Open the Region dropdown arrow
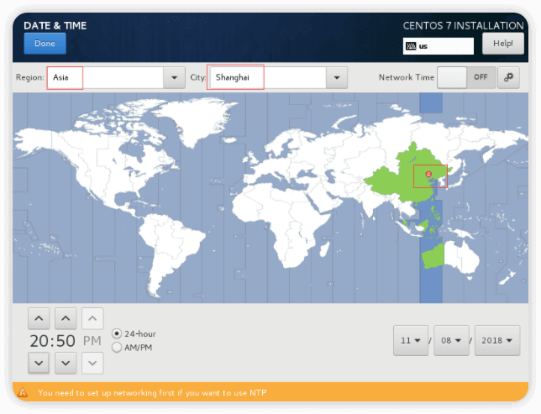 click(174, 77)
